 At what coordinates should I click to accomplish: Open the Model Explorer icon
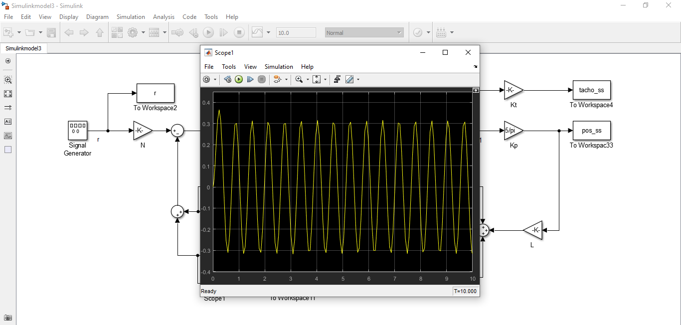click(x=154, y=32)
